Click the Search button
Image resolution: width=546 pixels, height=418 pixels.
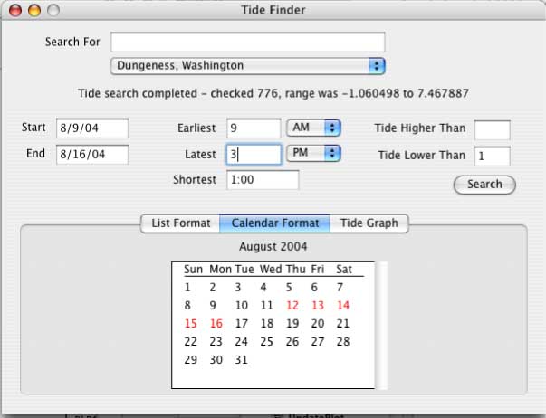click(484, 185)
